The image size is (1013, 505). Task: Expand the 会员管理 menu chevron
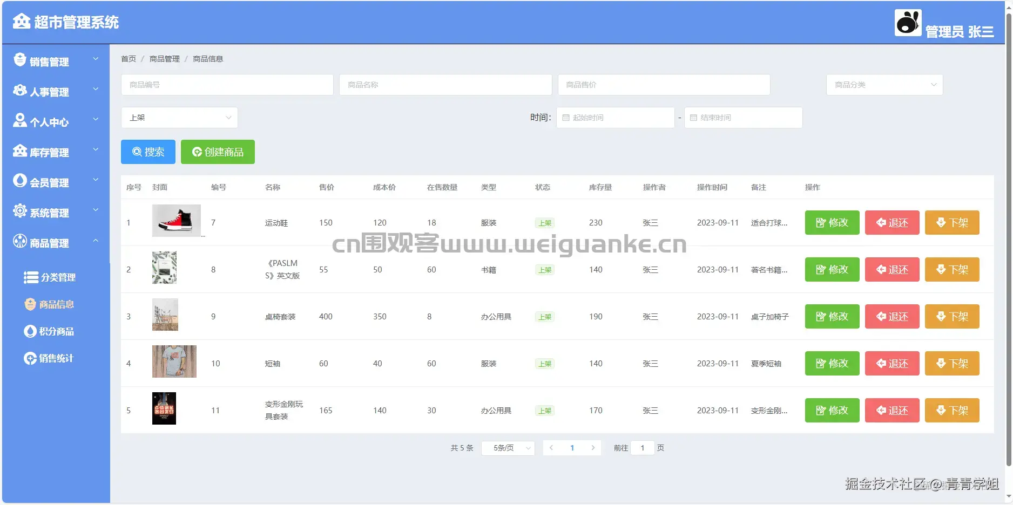tap(96, 180)
